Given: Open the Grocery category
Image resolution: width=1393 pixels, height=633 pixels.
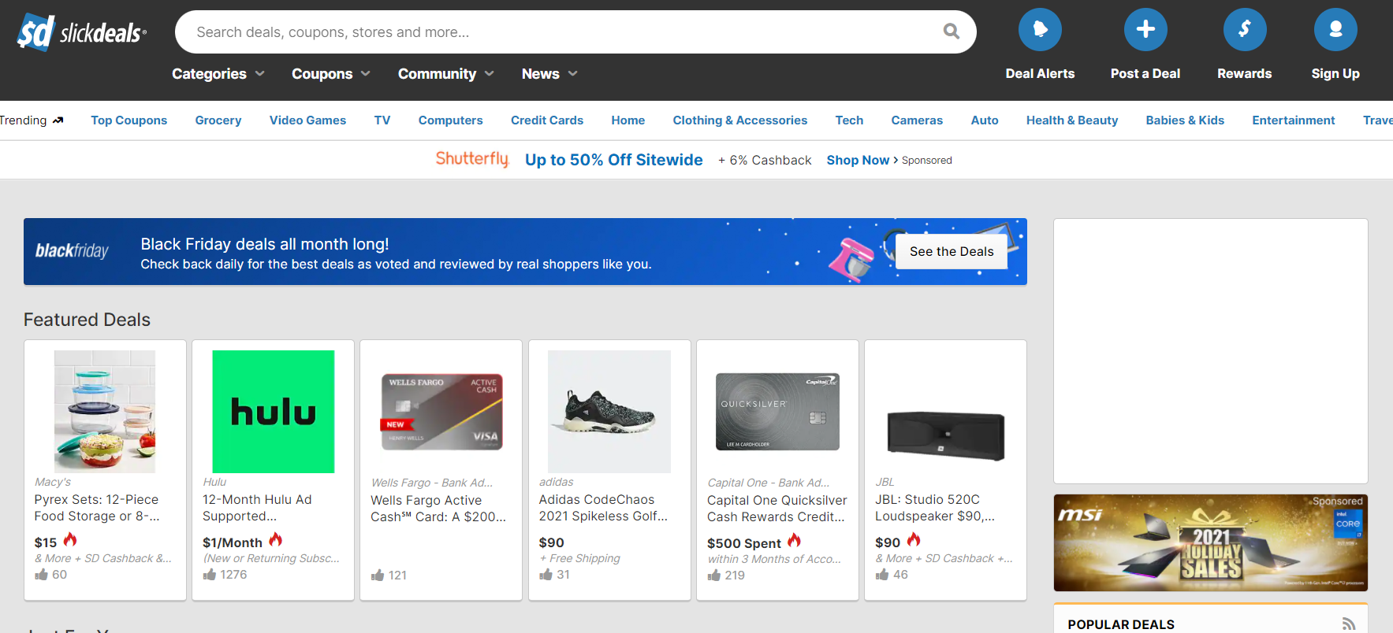Looking at the screenshot, I should coord(218,120).
